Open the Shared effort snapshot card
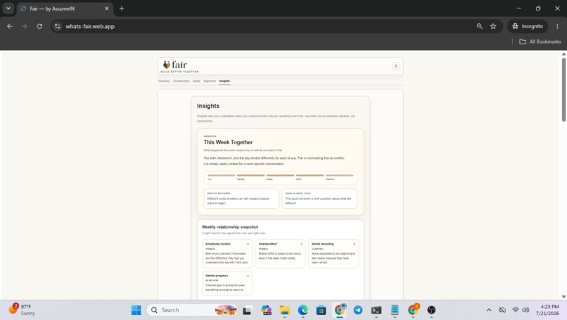 (280, 253)
